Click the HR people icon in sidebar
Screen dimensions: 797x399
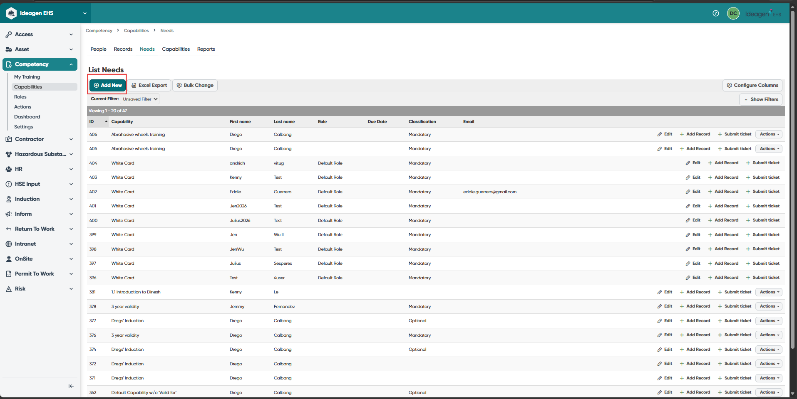tap(9, 169)
